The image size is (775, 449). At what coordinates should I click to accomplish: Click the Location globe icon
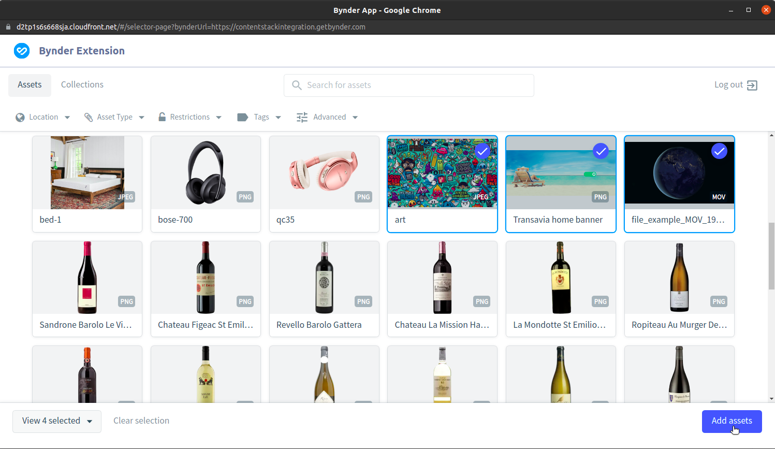(x=20, y=118)
